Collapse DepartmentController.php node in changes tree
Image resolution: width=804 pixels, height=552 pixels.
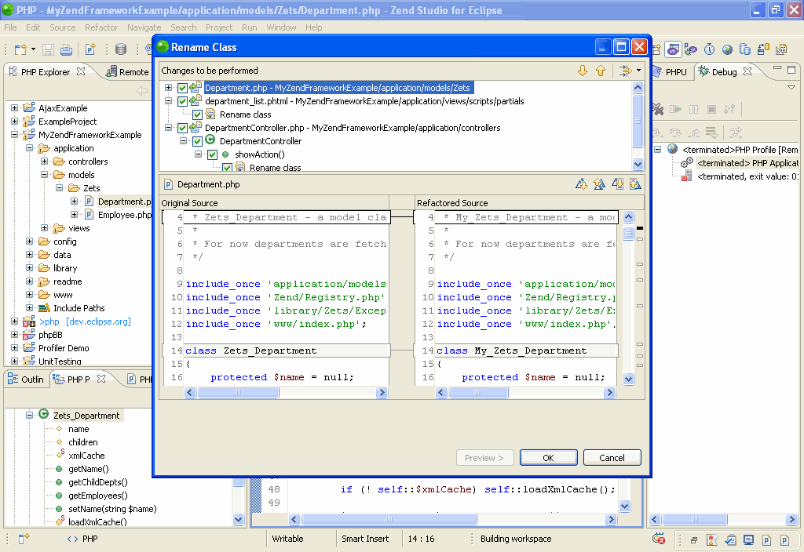pos(168,128)
